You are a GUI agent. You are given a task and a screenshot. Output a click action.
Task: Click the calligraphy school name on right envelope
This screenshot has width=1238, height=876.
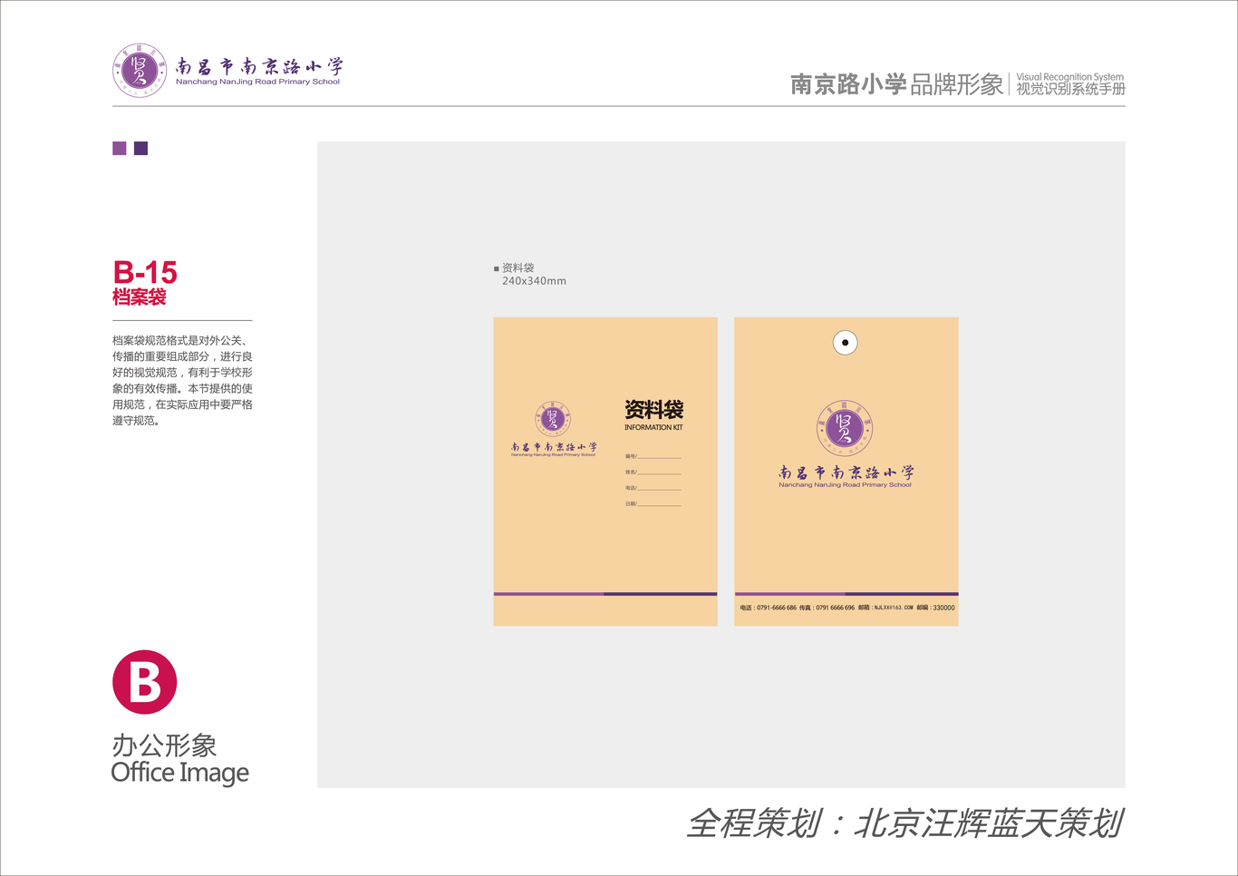click(846, 472)
